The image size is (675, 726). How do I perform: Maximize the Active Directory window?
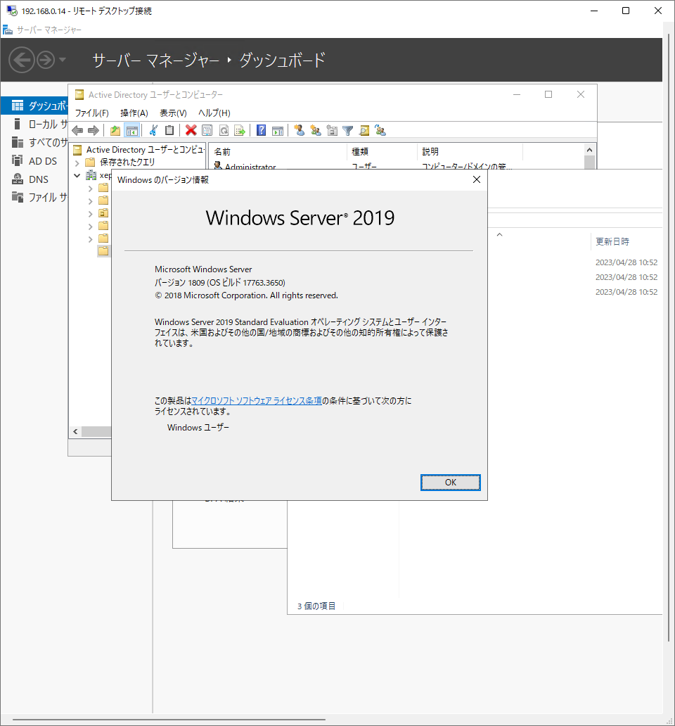[548, 94]
